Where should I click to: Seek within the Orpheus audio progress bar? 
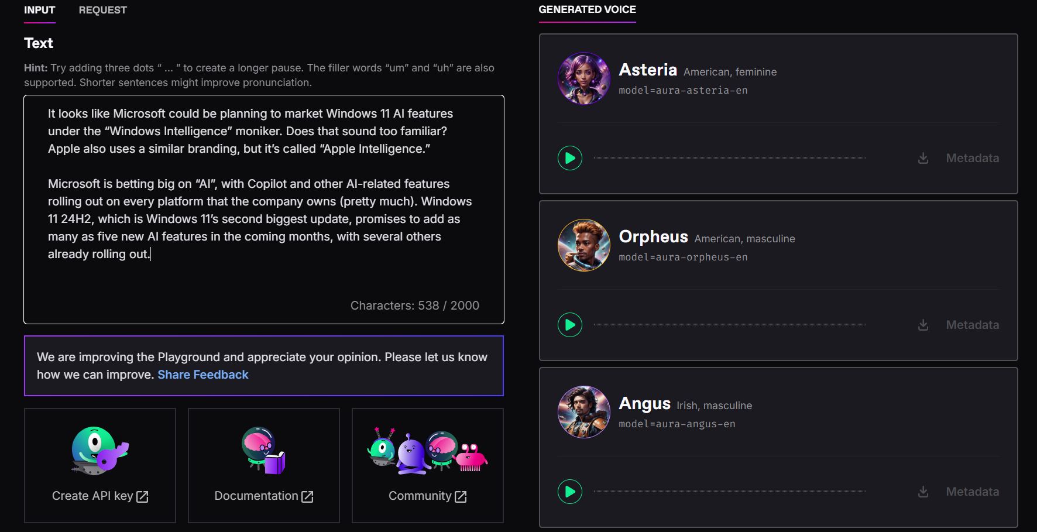730,325
